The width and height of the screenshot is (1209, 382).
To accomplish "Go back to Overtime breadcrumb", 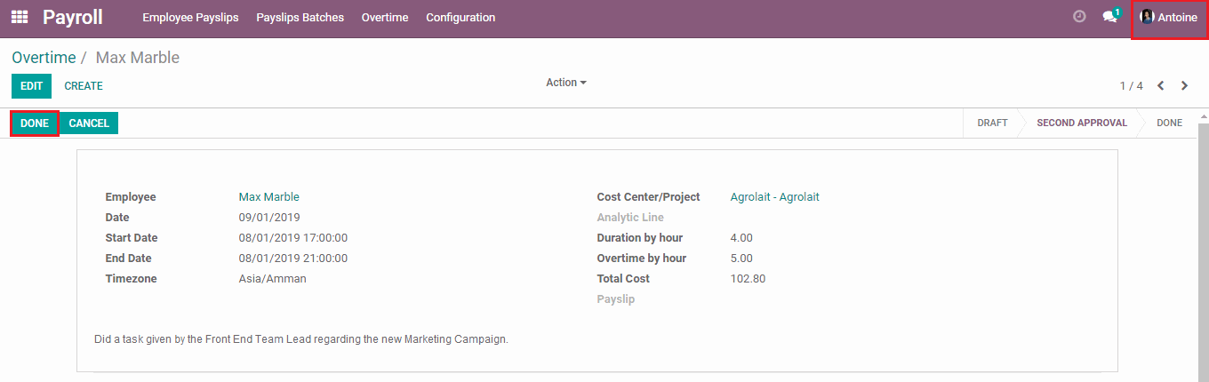I will coord(44,58).
